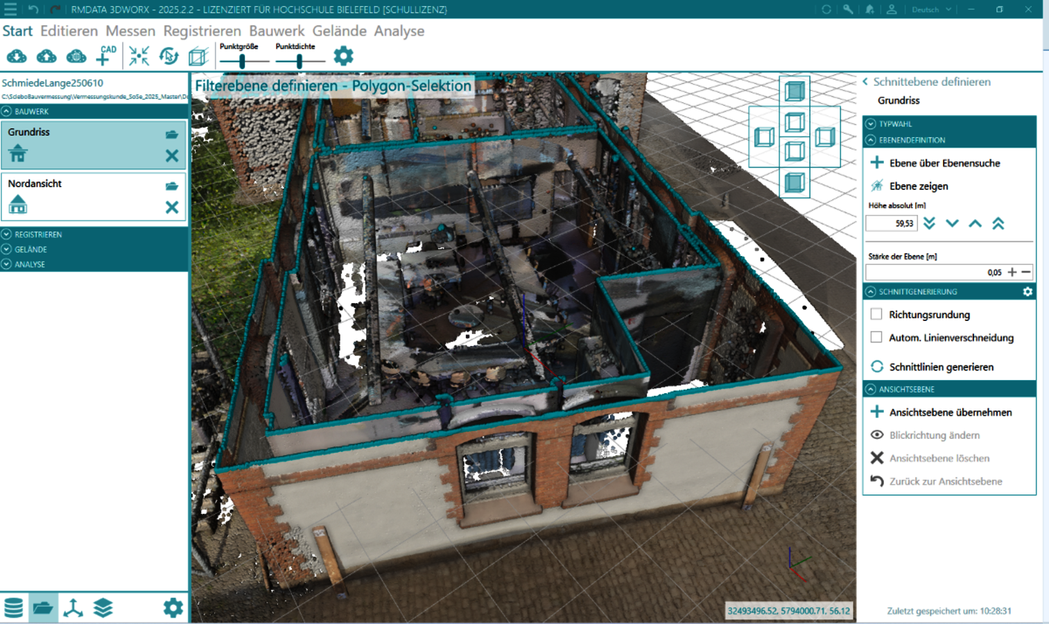Open the Messen menu tab
Viewport: 1049px width, 624px height.
(x=130, y=31)
